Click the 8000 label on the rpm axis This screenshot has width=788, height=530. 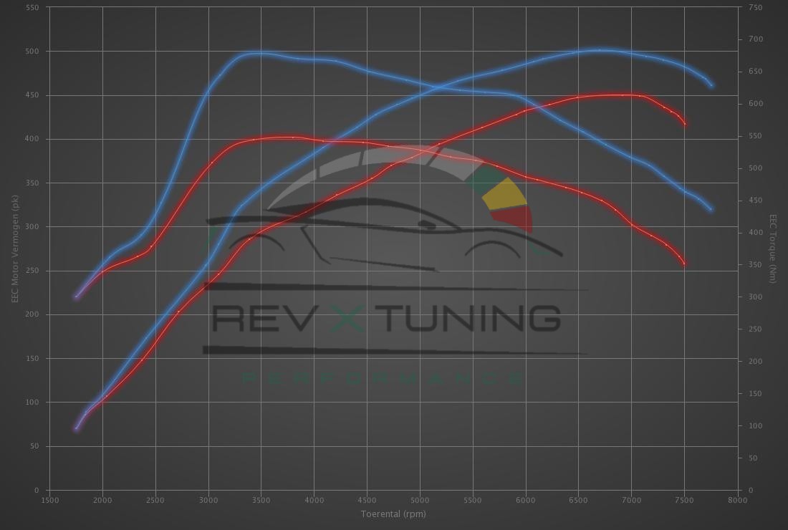737,500
